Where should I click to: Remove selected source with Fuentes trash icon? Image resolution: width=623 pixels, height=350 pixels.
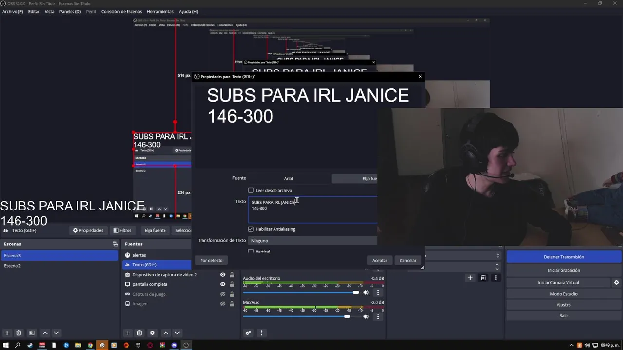click(x=139, y=333)
